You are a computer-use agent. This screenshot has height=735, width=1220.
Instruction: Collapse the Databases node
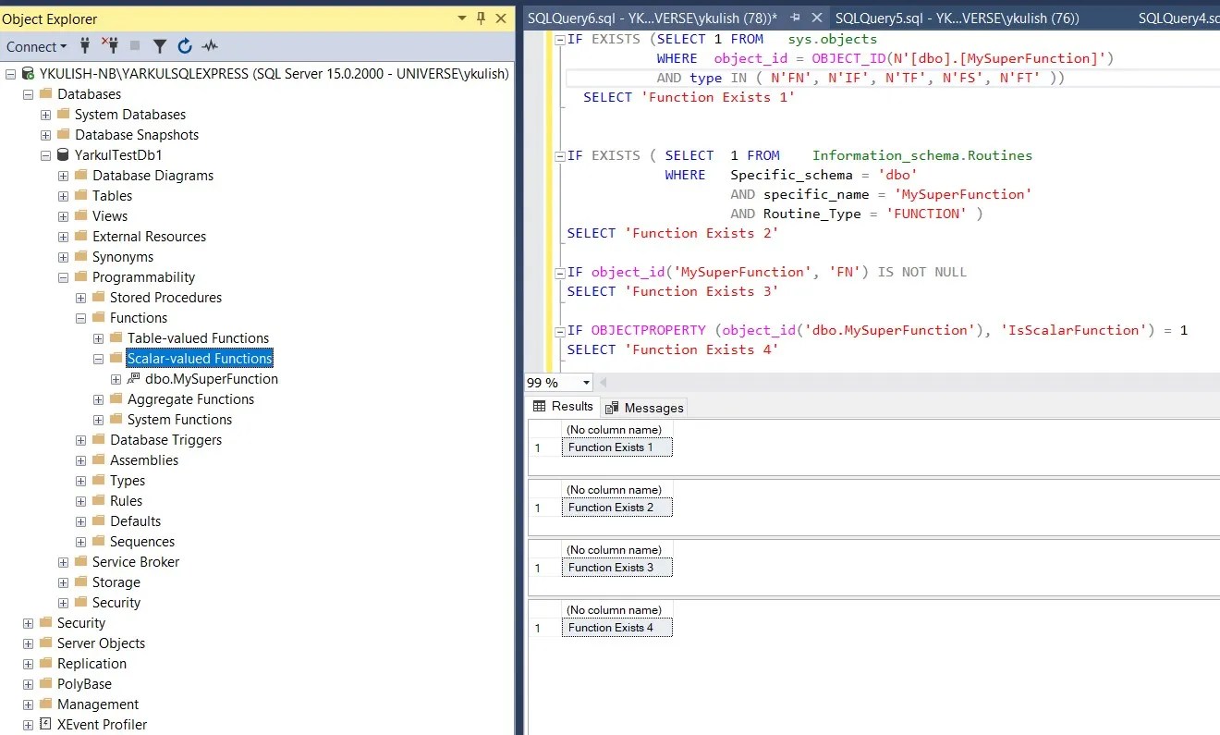click(28, 94)
